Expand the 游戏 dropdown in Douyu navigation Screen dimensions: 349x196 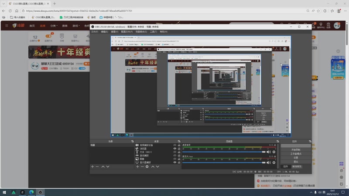[76, 26]
